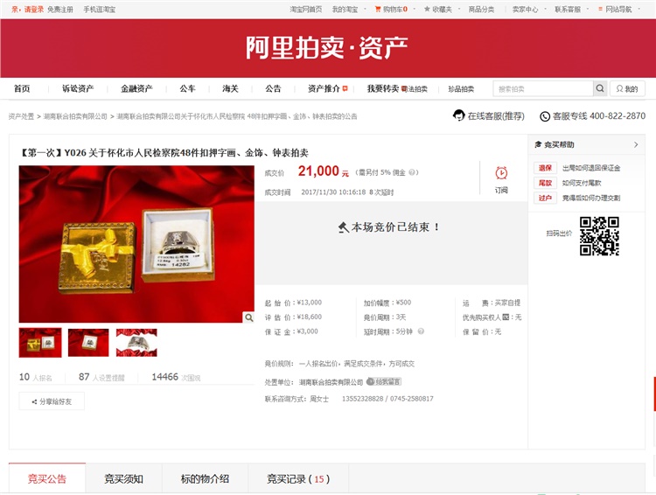The height and width of the screenshot is (495, 656).
Task: Click the online customer service avatar icon
Action: coord(459,115)
